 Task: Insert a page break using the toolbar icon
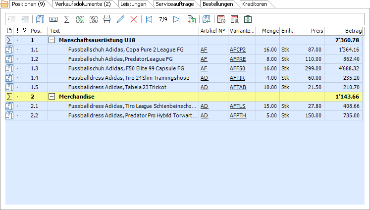(x=107, y=19)
